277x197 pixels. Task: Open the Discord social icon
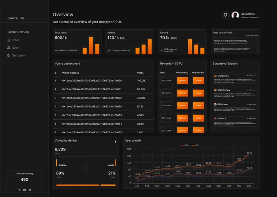[24, 190]
